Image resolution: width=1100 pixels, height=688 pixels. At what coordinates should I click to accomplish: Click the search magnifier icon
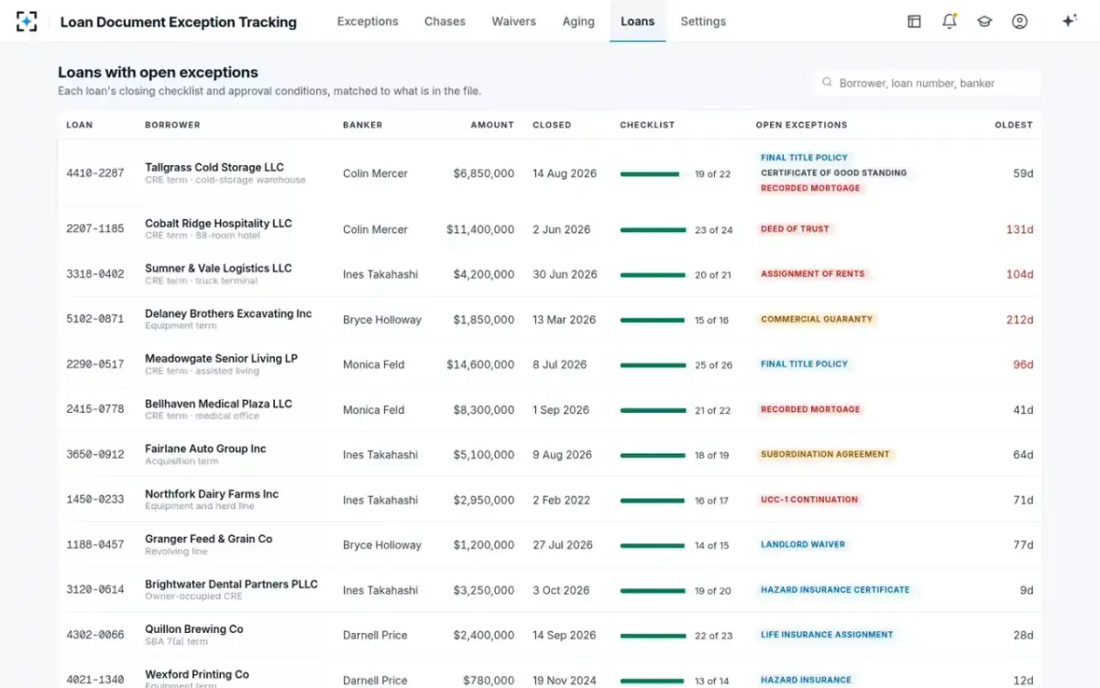click(827, 83)
